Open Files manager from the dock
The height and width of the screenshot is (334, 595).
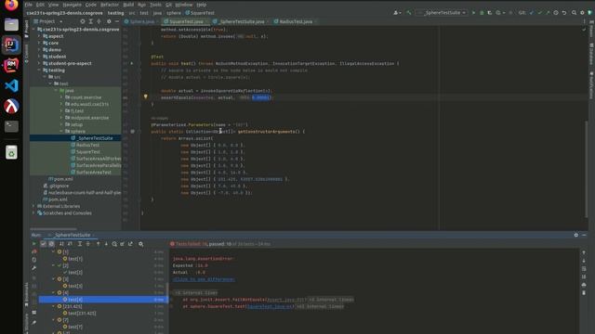[x=11, y=24]
